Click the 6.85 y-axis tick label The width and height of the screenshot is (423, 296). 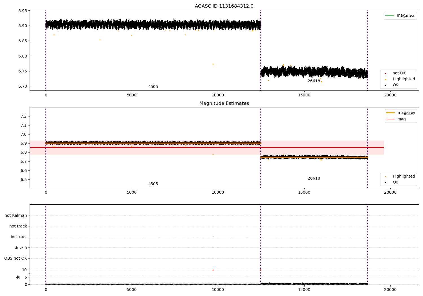point(23,41)
